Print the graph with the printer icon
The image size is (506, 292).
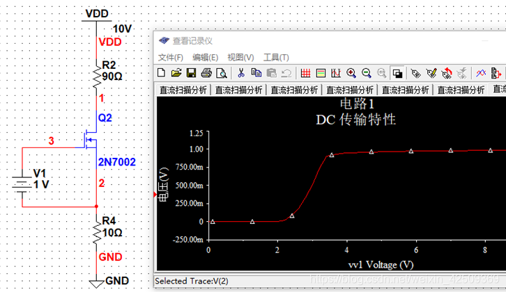206,73
